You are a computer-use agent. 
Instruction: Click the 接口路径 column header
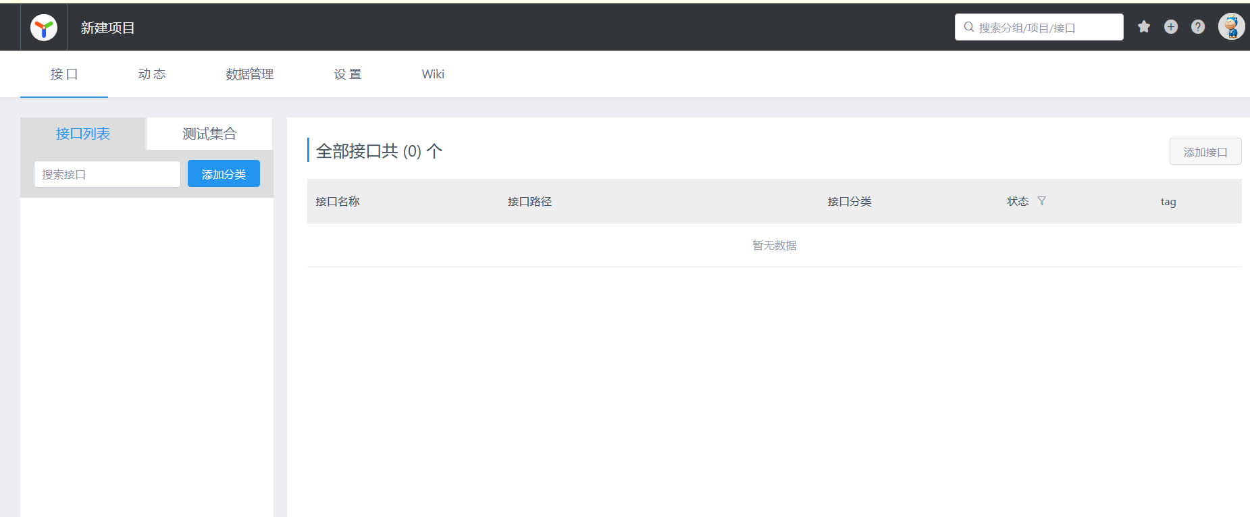529,201
